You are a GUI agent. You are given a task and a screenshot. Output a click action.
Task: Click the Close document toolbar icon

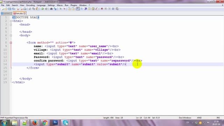pos(18,9)
